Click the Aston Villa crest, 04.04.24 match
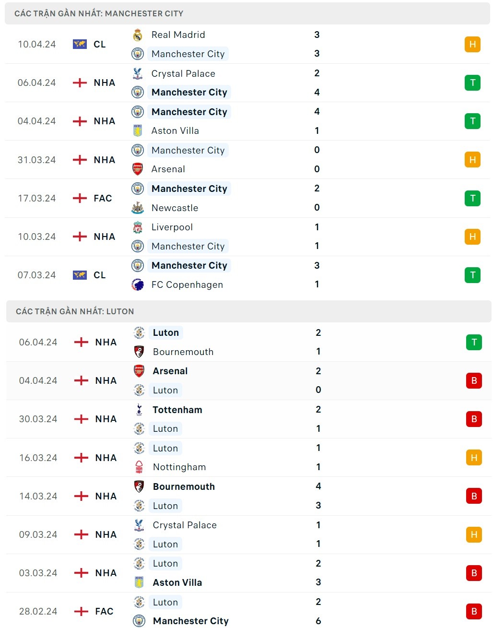Image resolution: width=493 pixels, height=628 pixels. 138,130
